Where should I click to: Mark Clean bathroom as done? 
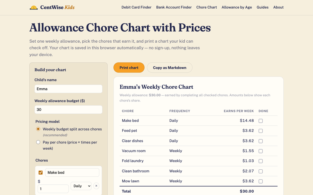click(261, 171)
